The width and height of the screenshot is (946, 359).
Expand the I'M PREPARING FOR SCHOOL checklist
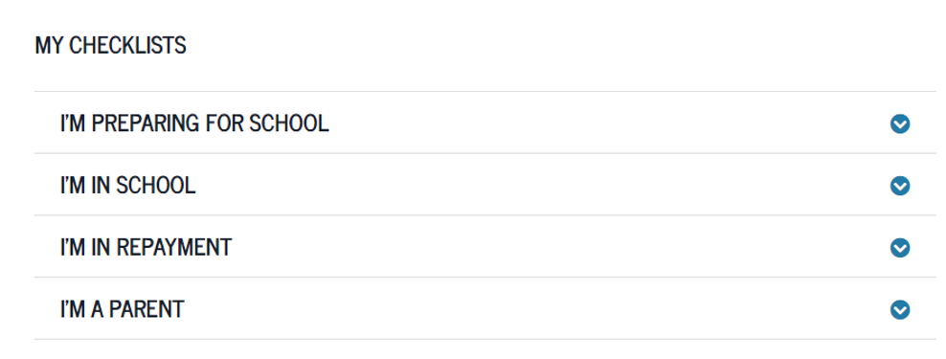tap(485, 123)
